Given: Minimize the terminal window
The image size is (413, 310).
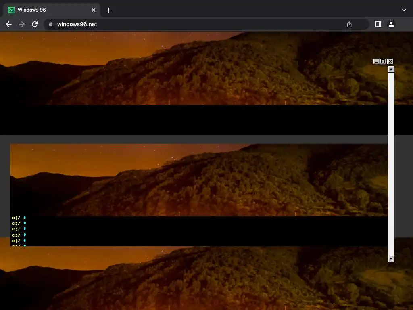Looking at the screenshot, I should tap(376, 61).
